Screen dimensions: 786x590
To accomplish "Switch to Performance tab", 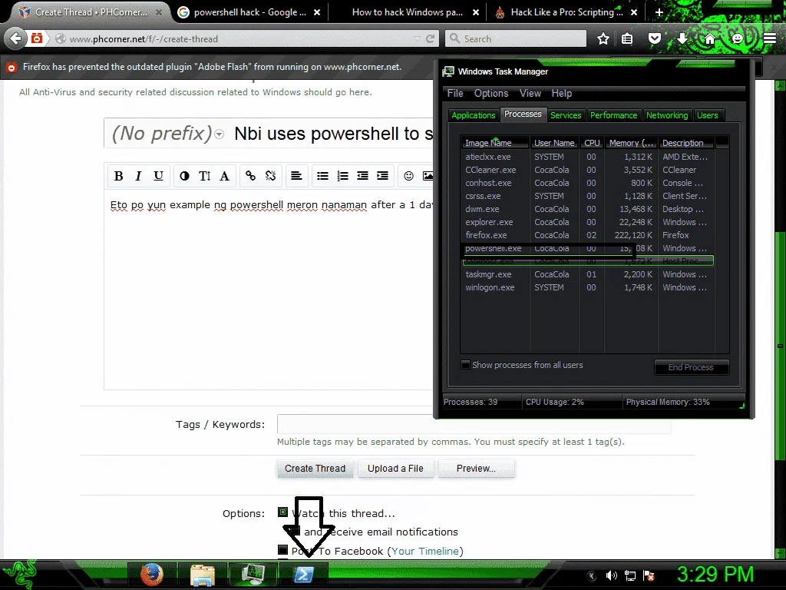I will coord(613,115).
